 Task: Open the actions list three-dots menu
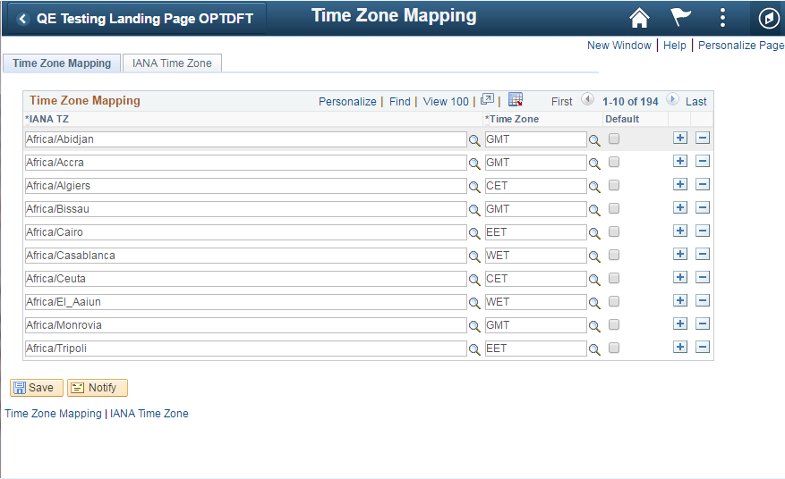[x=722, y=18]
